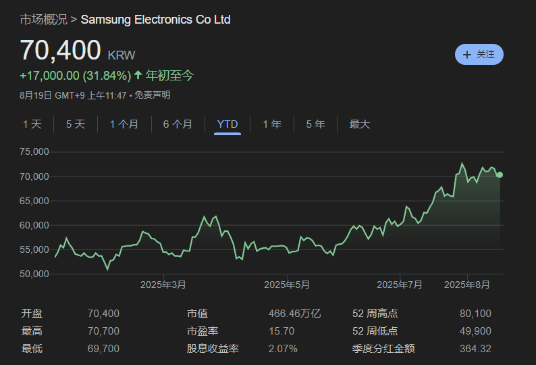Click the 关注 follow button

479,55
